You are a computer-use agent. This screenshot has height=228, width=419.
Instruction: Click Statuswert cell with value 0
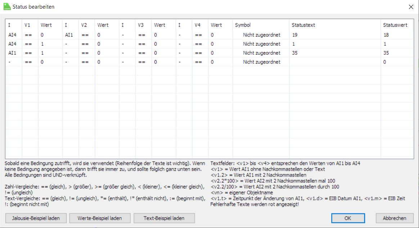click(x=397, y=62)
